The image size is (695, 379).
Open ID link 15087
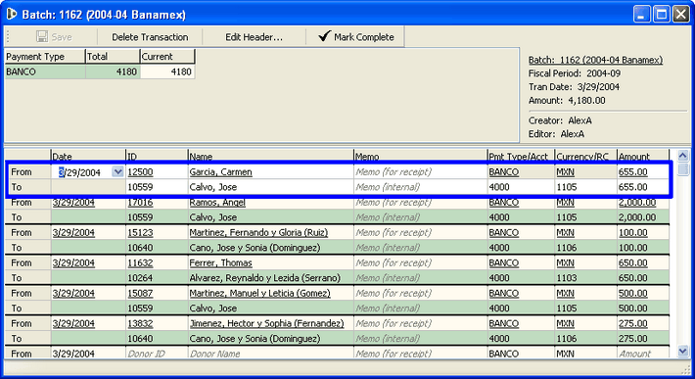pos(140,293)
